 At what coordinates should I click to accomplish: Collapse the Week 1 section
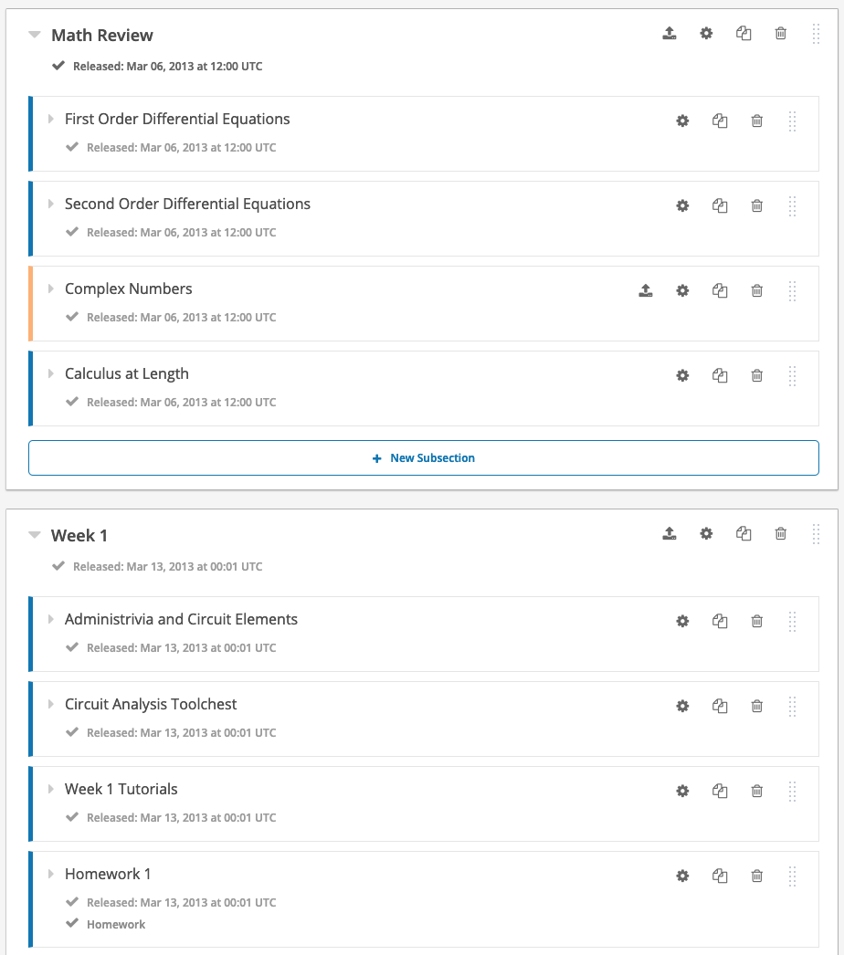[x=35, y=535]
